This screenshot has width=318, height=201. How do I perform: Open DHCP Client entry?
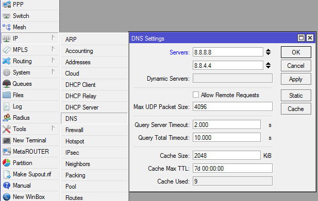tap(94, 85)
